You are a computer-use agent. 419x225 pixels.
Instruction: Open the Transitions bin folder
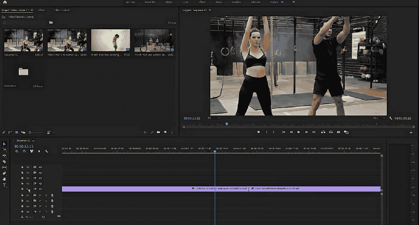23,72
